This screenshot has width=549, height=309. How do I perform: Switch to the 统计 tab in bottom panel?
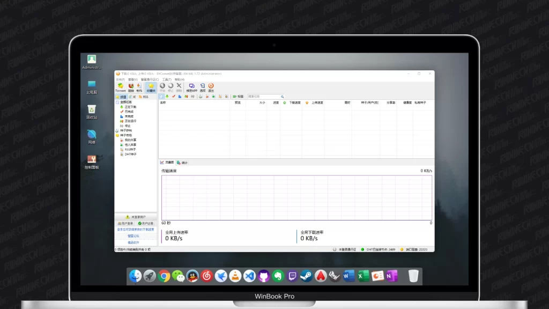coord(183,163)
